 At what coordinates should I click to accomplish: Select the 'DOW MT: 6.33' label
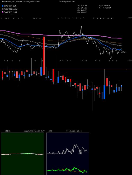(11, 9)
